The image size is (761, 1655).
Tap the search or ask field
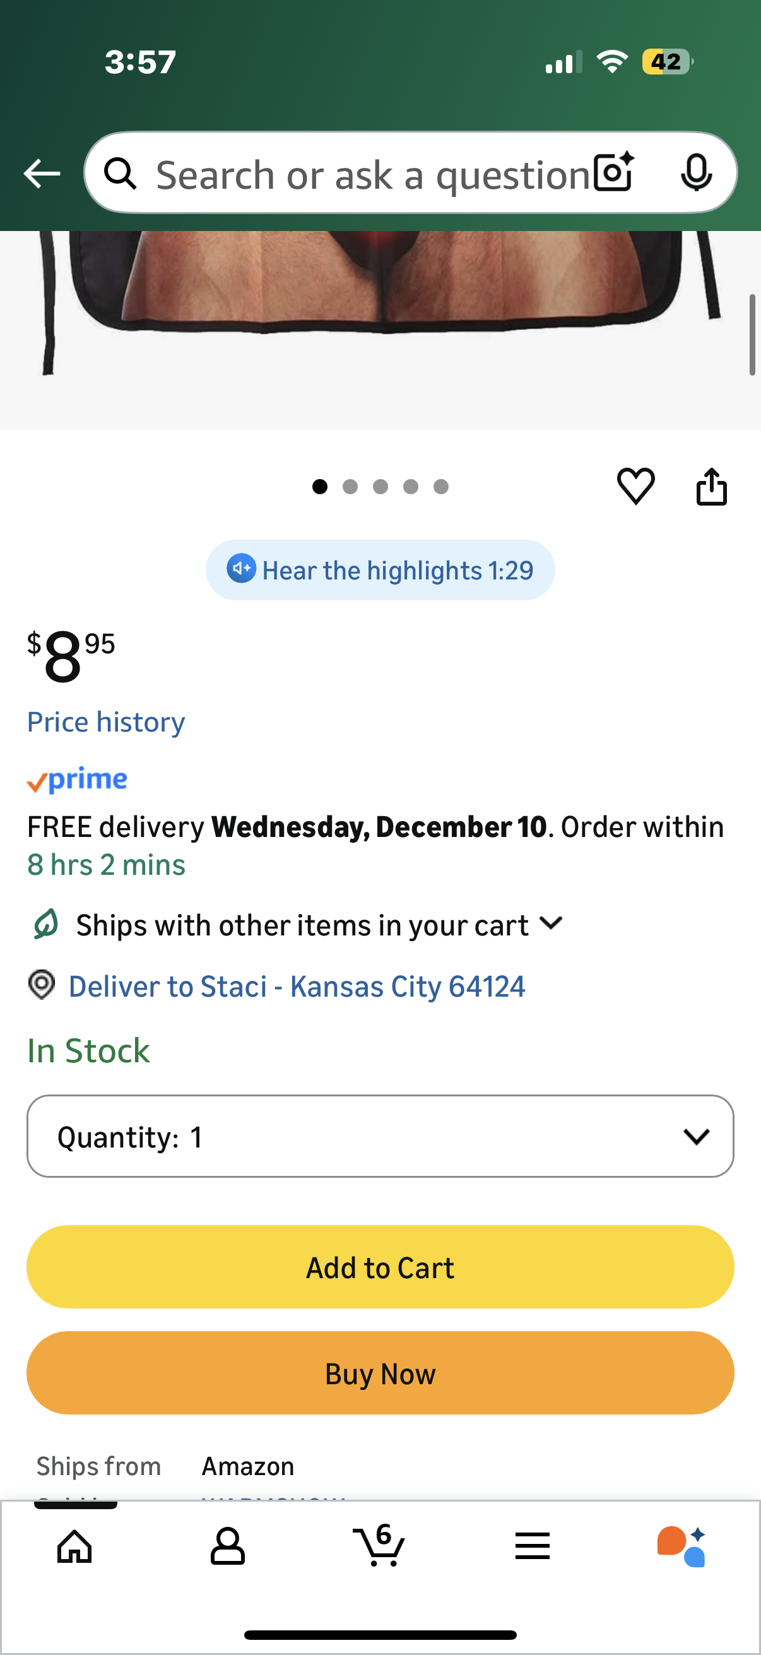(372, 174)
